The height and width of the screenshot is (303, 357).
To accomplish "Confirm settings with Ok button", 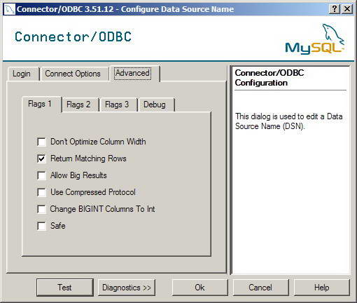I will [200, 288].
